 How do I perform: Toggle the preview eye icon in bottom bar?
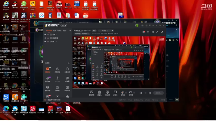click(x=146, y=93)
